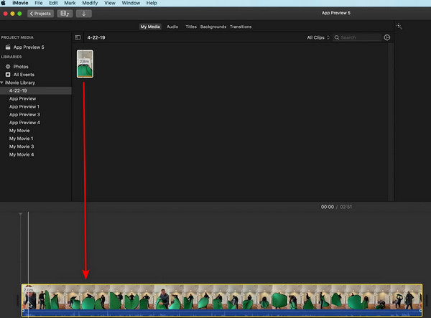
Task: Switch to the Backgrounds tab
Action: 213,27
